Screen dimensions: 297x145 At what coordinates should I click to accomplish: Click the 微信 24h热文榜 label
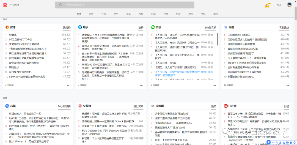[210, 28]
